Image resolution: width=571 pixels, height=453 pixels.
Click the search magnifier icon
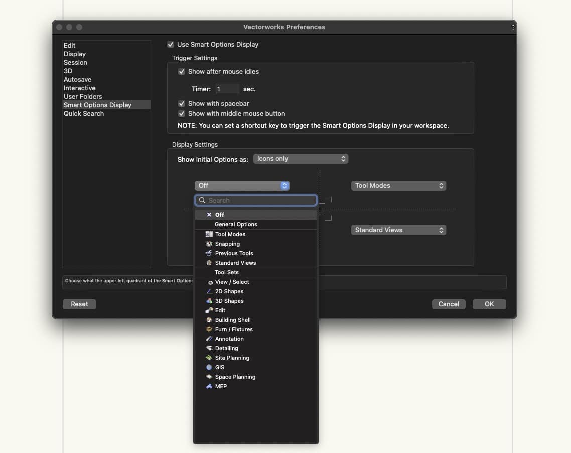coord(202,200)
